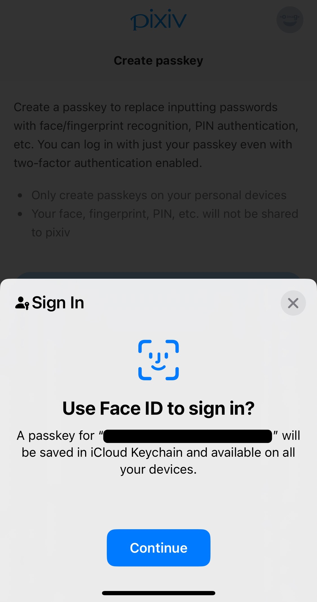Dismiss the Sign In sheet with X

tap(293, 303)
